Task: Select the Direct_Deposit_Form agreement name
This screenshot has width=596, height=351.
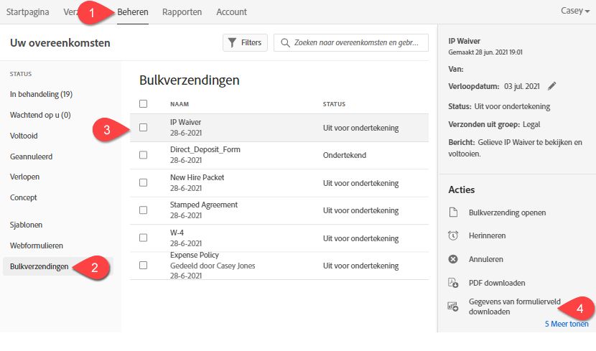Action: 205,150
